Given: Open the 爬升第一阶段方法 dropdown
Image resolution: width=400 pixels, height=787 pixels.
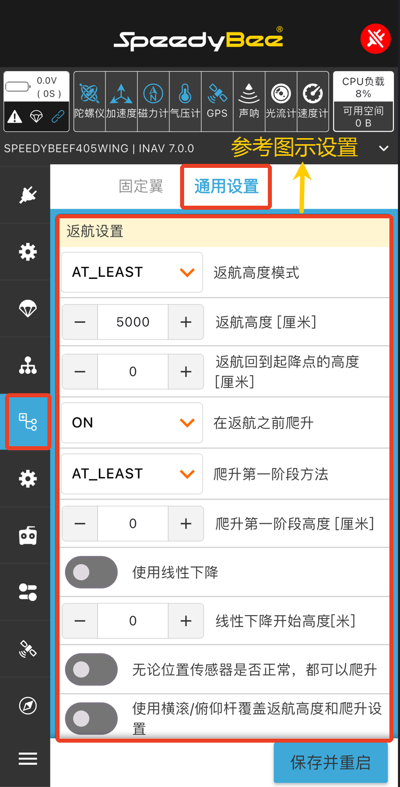Looking at the screenshot, I should tap(132, 474).
